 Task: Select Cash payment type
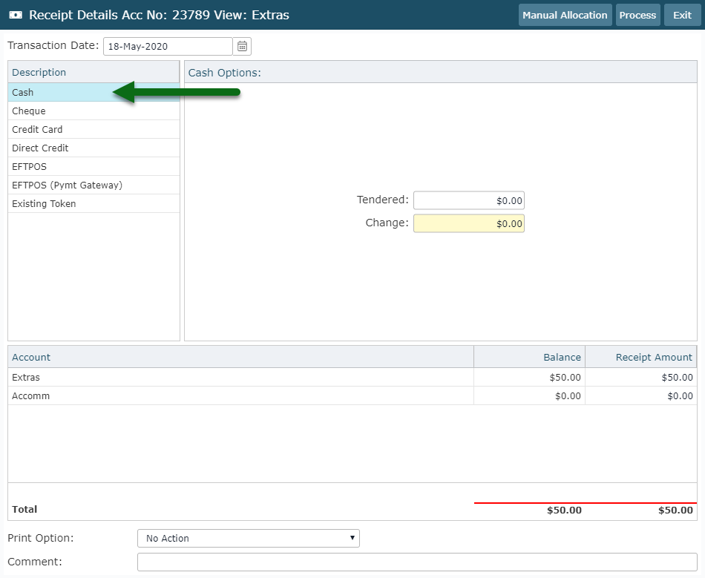coord(94,92)
